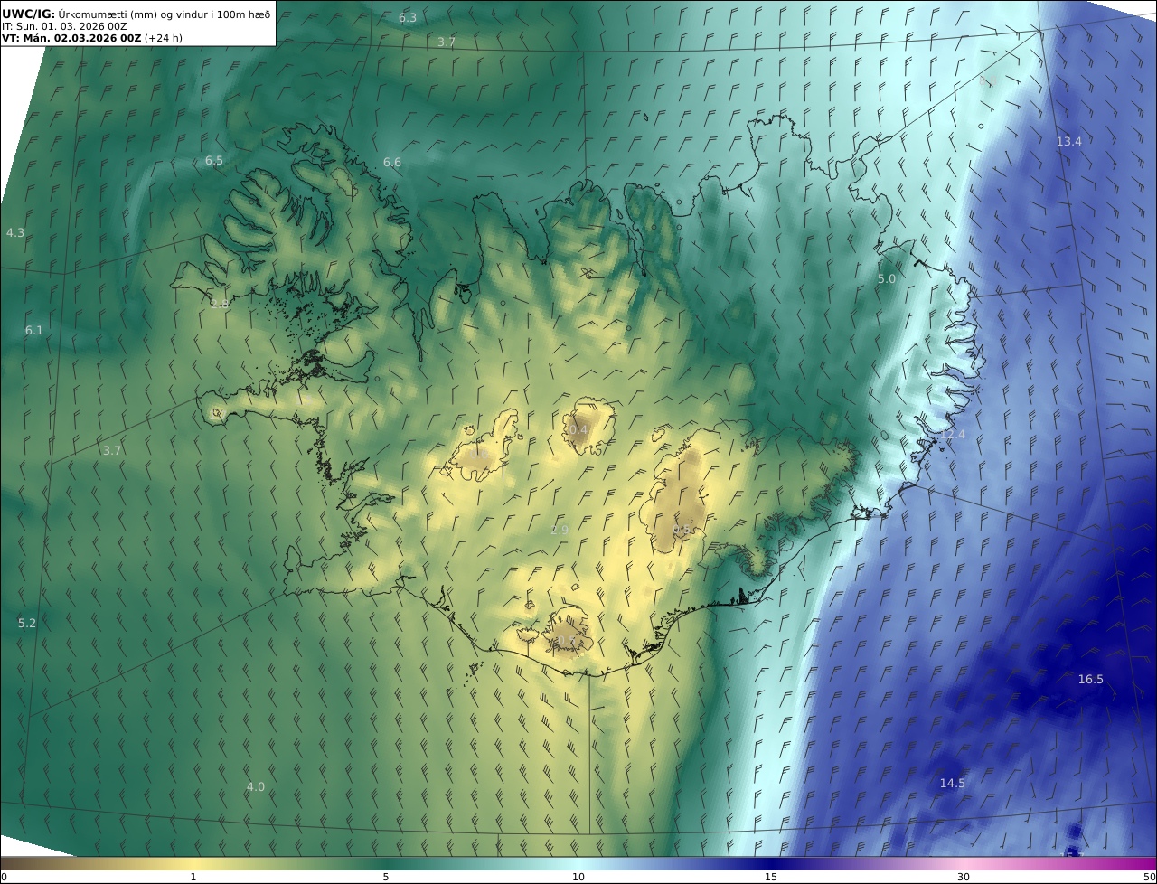Click the precipitation value 13.4
The width and height of the screenshot is (1157, 884).
(x=1069, y=142)
